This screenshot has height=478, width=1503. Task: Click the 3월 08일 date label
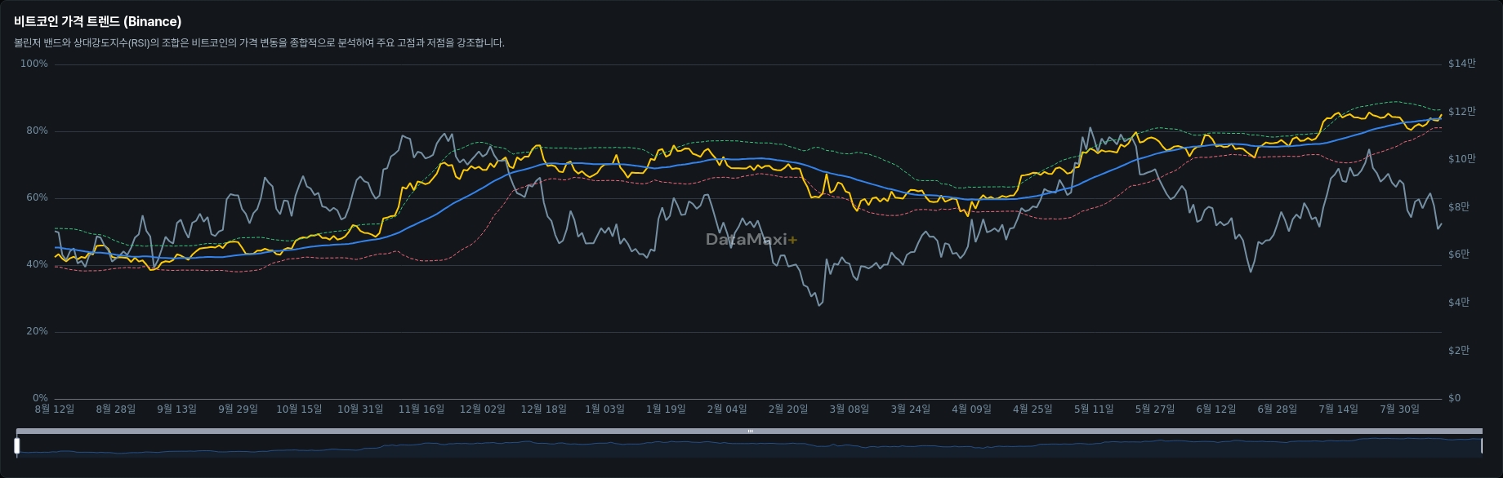pyautogui.click(x=850, y=409)
